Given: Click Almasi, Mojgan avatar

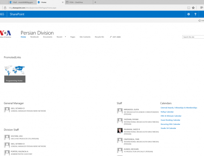Looking at the screenshot, I should click(120, 150).
